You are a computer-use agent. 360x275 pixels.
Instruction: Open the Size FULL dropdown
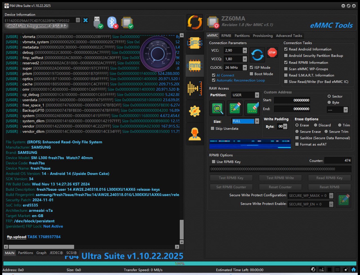tap(257, 121)
